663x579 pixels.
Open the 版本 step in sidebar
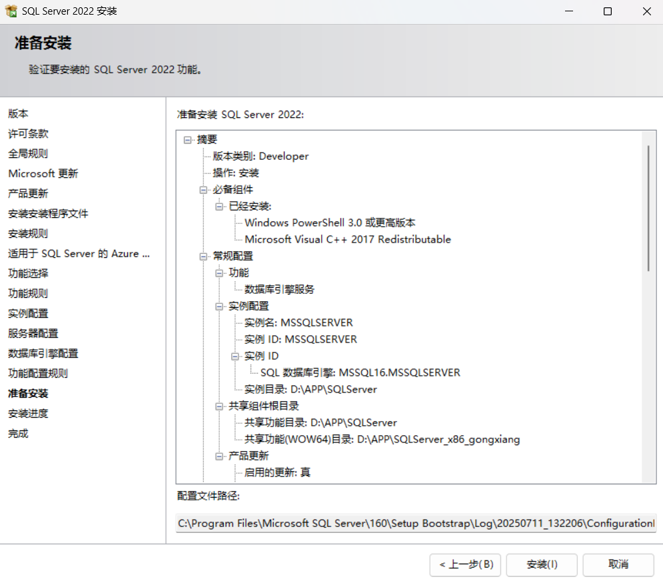tap(18, 113)
